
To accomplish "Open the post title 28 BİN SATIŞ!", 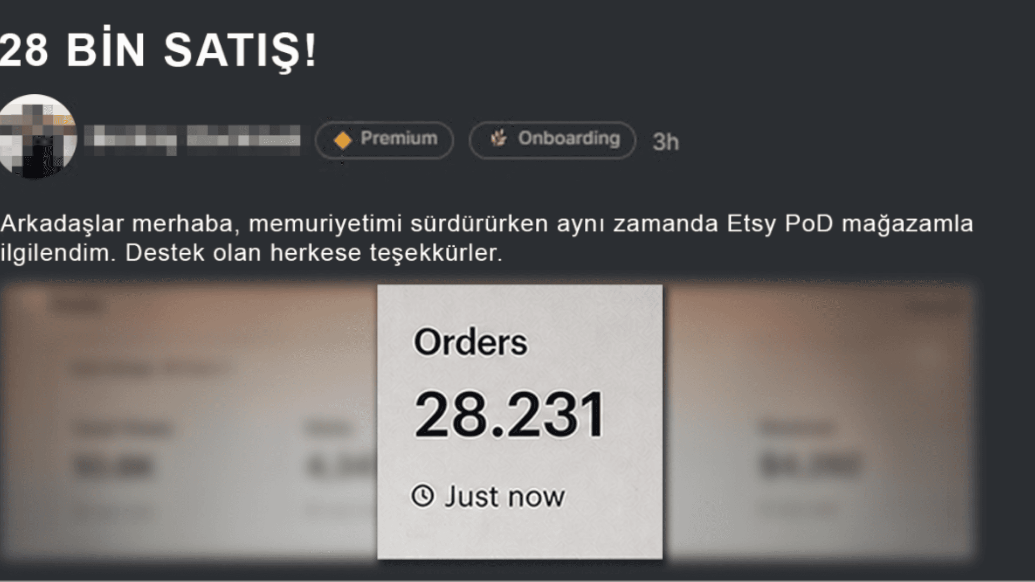I will 158,50.
